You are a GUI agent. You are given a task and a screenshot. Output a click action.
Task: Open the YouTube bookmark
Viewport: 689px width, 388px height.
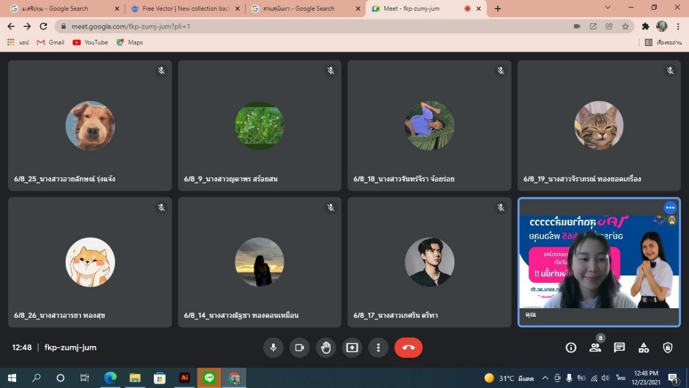(x=90, y=42)
